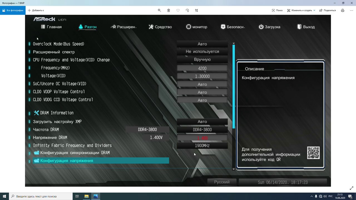Zoom the photo with the magnifier icon
This screenshot has height=200, width=356.
(159, 10)
